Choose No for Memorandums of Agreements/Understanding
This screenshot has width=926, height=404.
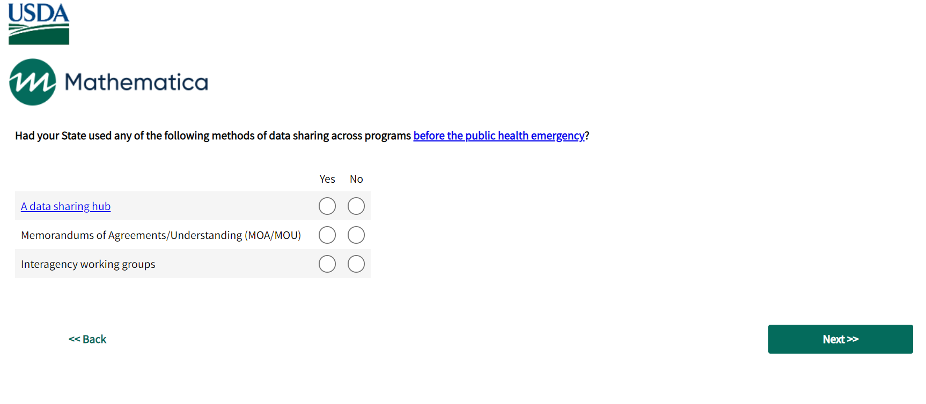356,235
